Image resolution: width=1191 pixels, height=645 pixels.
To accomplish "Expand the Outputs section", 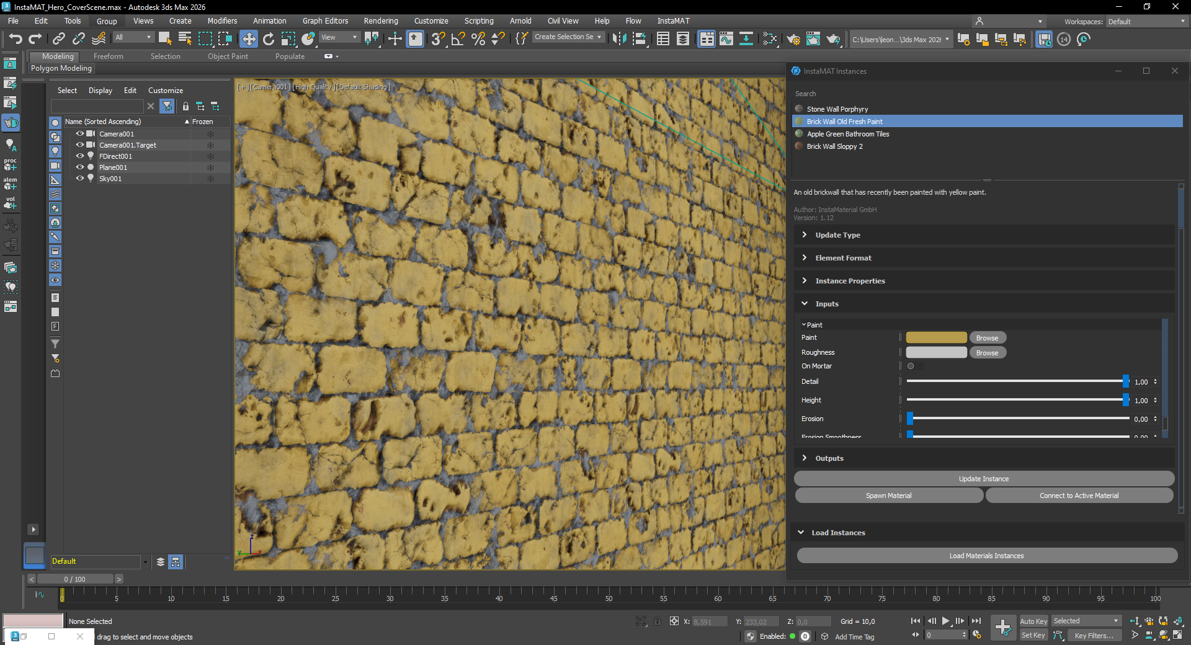I will 984,458.
